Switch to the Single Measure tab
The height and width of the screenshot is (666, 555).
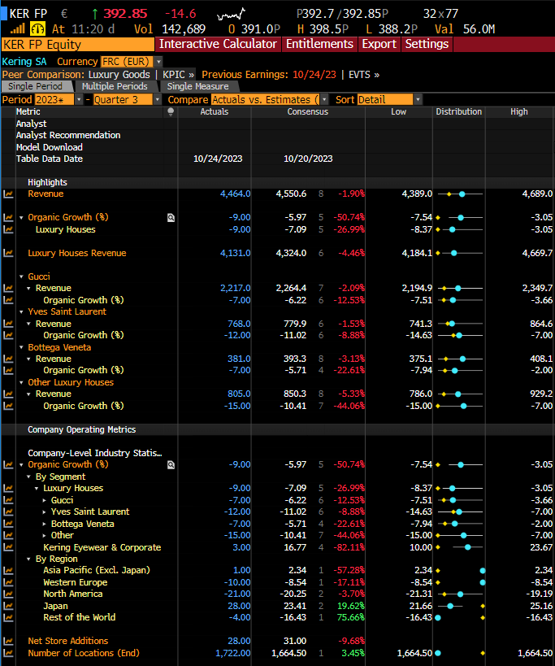197,87
